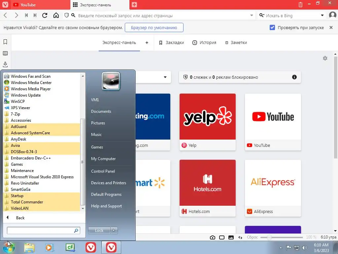Launch Windows Explorer from taskbar

coord(29,247)
